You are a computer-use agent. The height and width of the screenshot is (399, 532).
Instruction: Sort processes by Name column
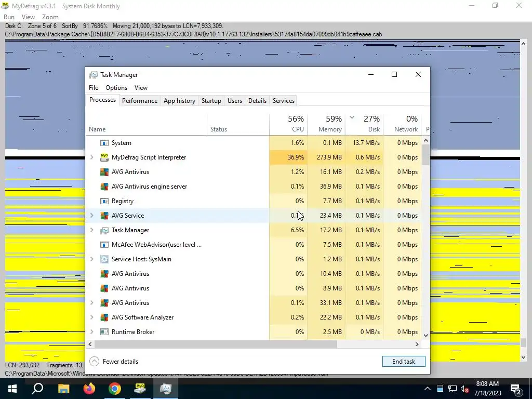(x=146, y=124)
